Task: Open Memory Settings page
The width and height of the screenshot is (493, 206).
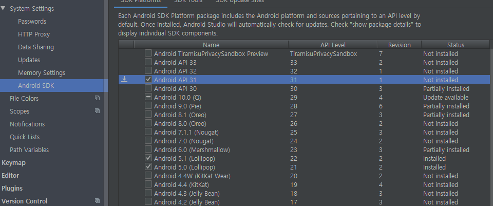Action: (x=42, y=72)
